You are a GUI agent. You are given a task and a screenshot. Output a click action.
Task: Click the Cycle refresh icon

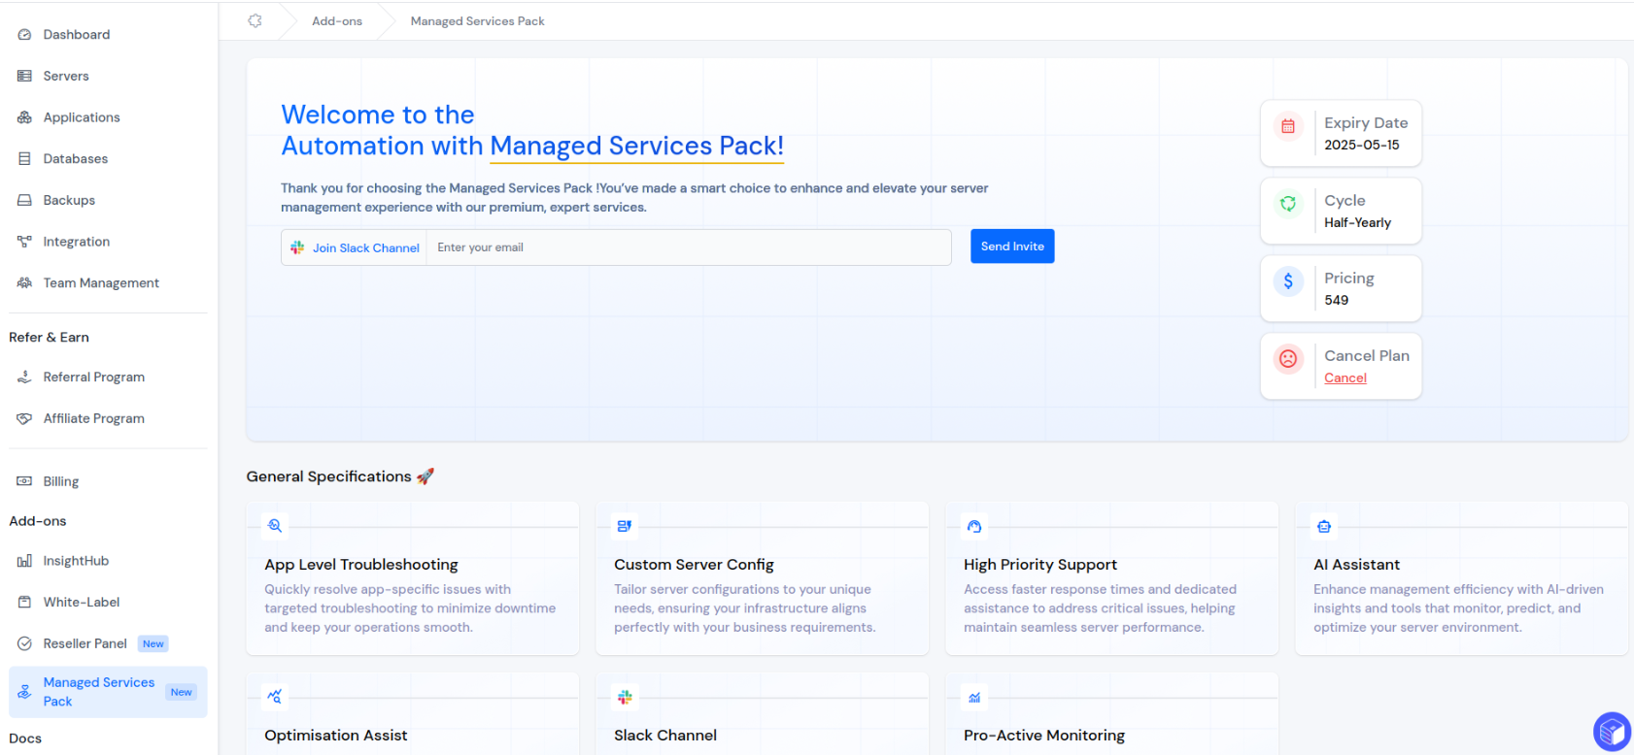click(1288, 204)
